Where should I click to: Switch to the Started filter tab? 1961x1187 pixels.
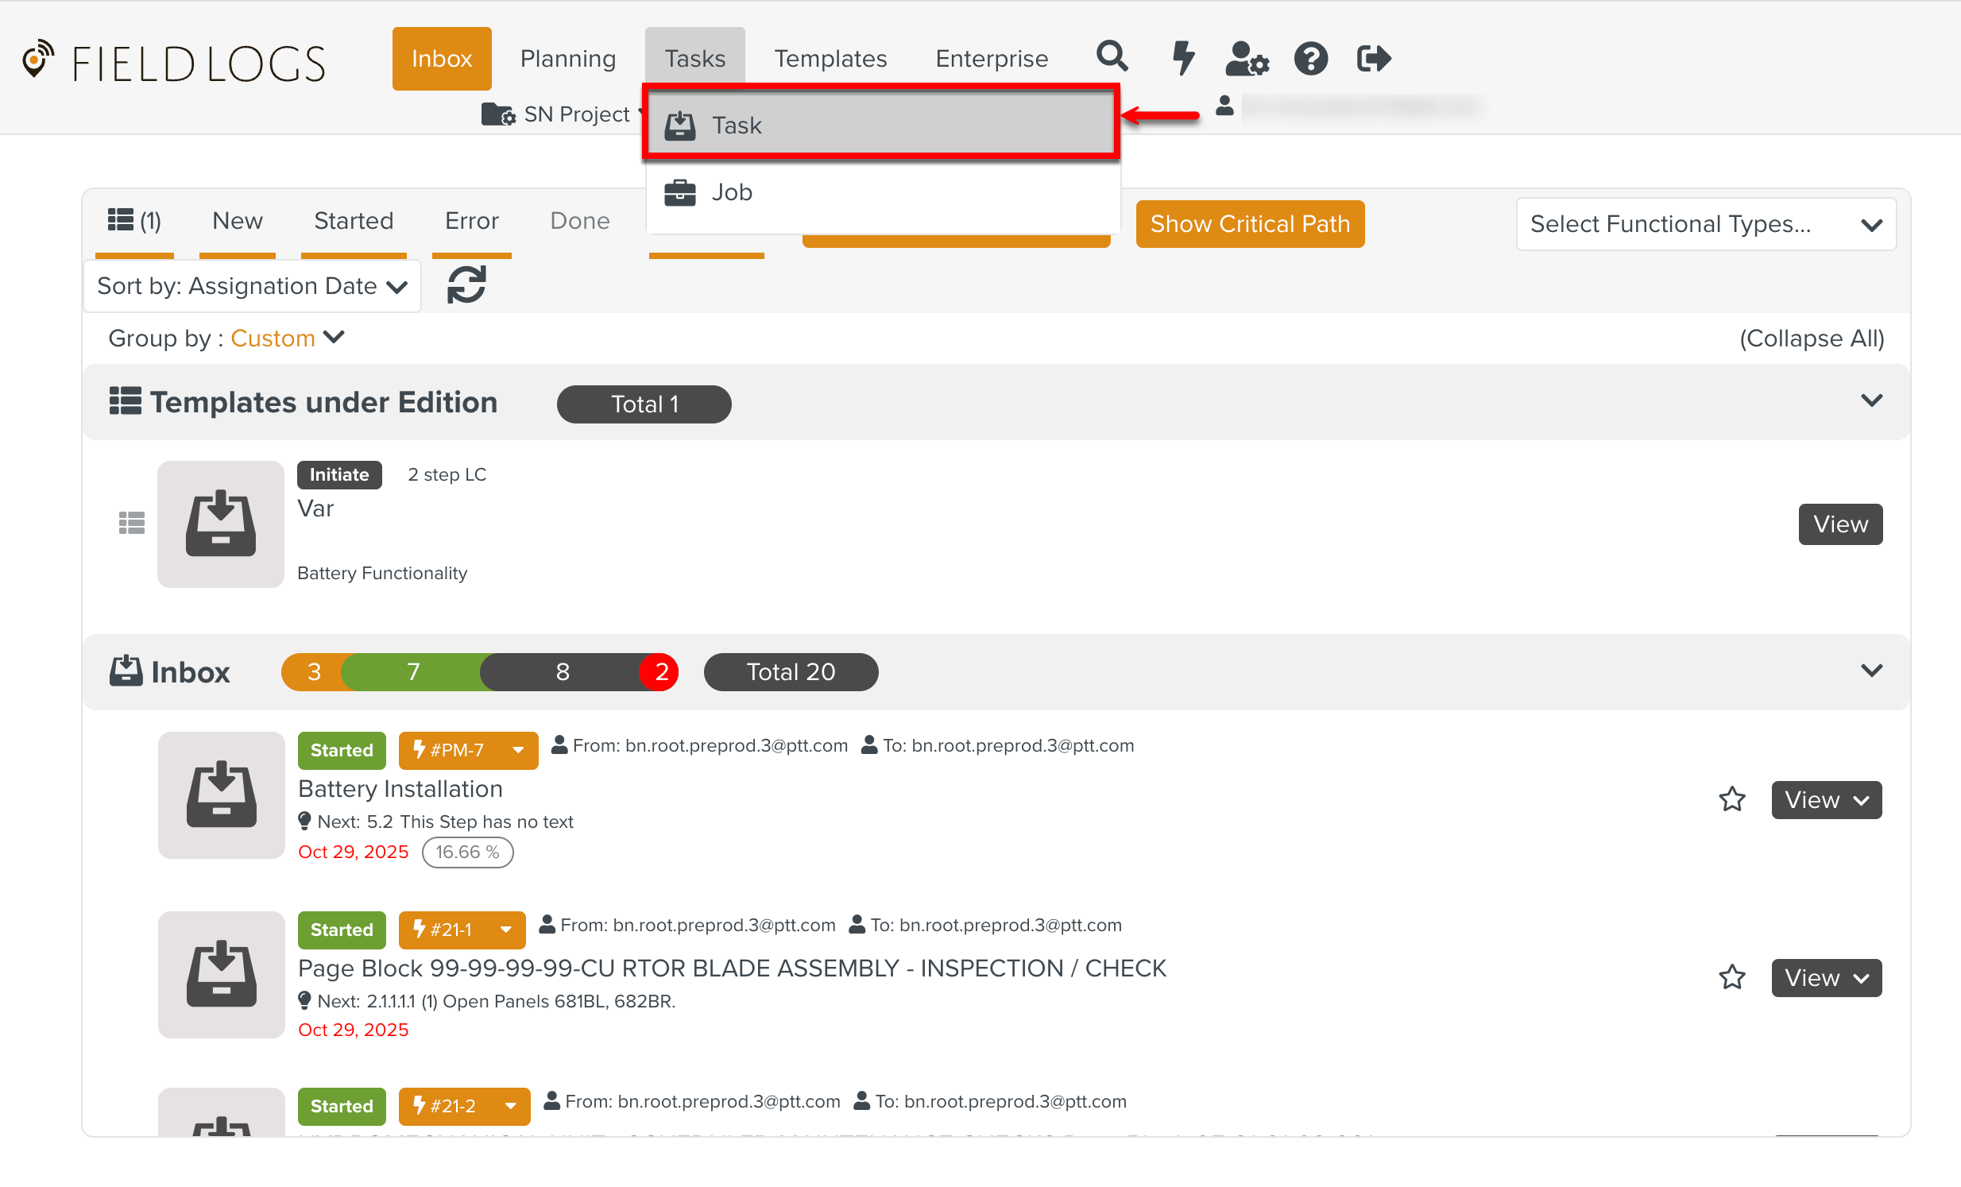coord(354,221)
